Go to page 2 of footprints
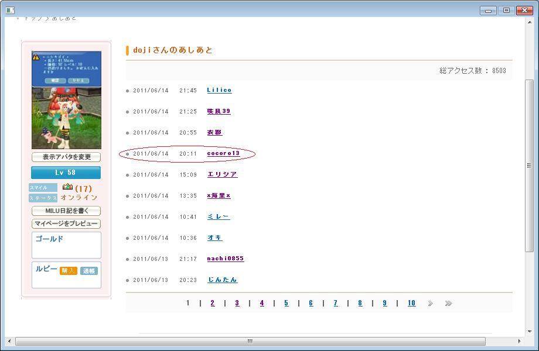This screenshot has width=539, height=351. (x=212, y=303)
